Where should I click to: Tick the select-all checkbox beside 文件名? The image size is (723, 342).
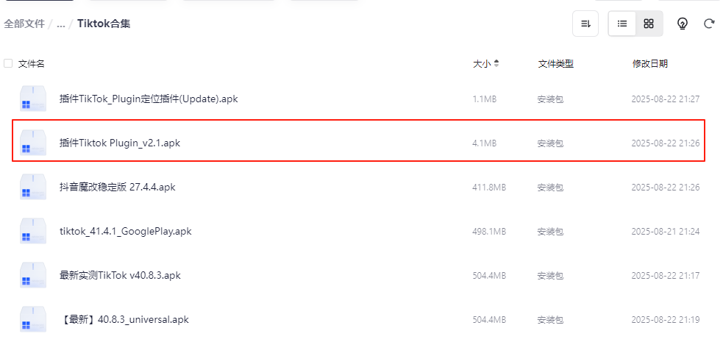pyautogui.click(x=8, y=64)
